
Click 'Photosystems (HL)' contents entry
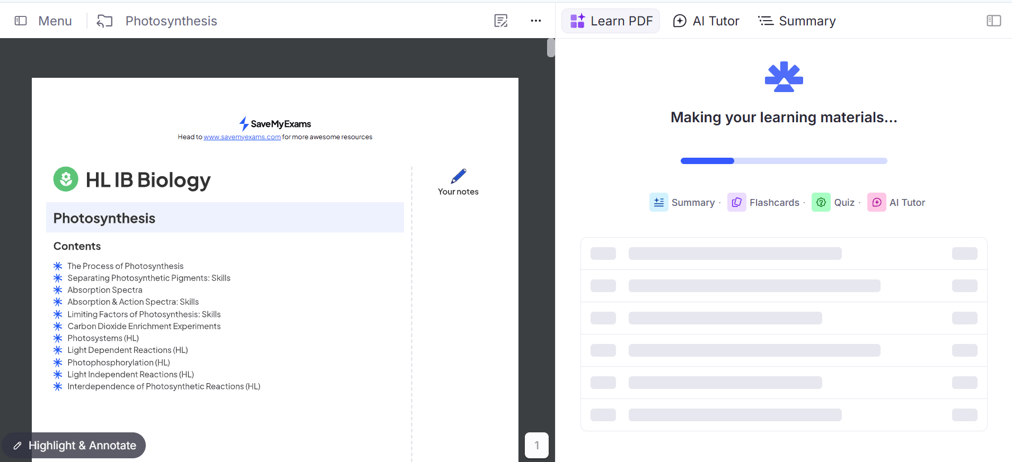click(x=103, y=338)
